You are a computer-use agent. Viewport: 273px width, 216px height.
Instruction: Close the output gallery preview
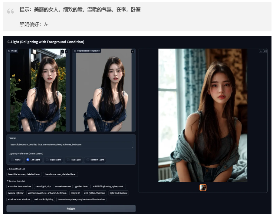coord(265,51)
